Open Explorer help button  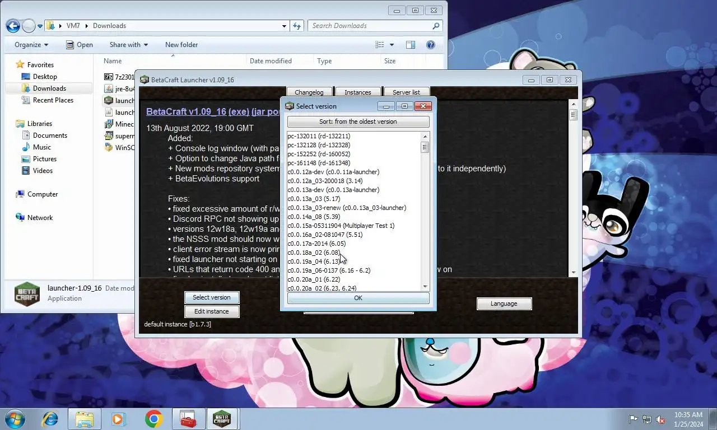(x=431, y=45)
